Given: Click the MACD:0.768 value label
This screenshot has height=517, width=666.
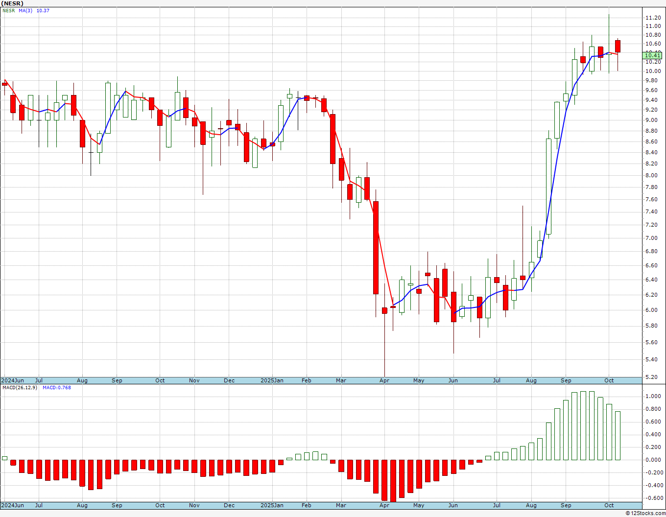Looking at the screenshot, I should click(x=56, y=388).
